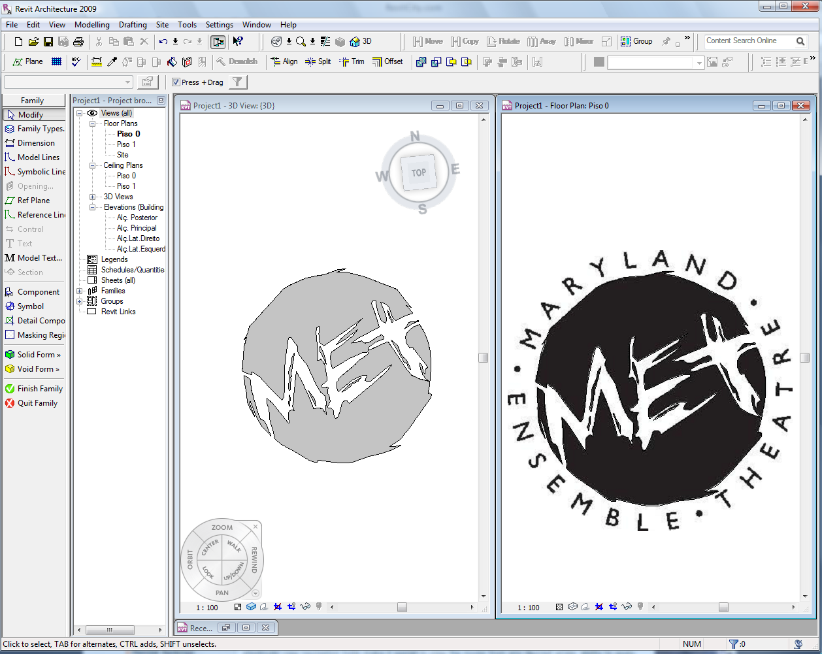Set the view scale from 1:100 label
Viewport: 822px width, 654px height.
pos(206,607)
